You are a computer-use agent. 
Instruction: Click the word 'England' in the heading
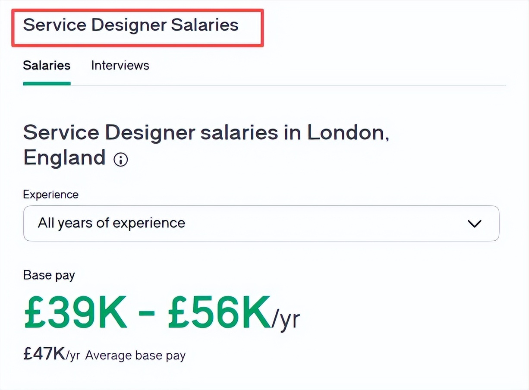pyautogui.click(x=64, y=157)
